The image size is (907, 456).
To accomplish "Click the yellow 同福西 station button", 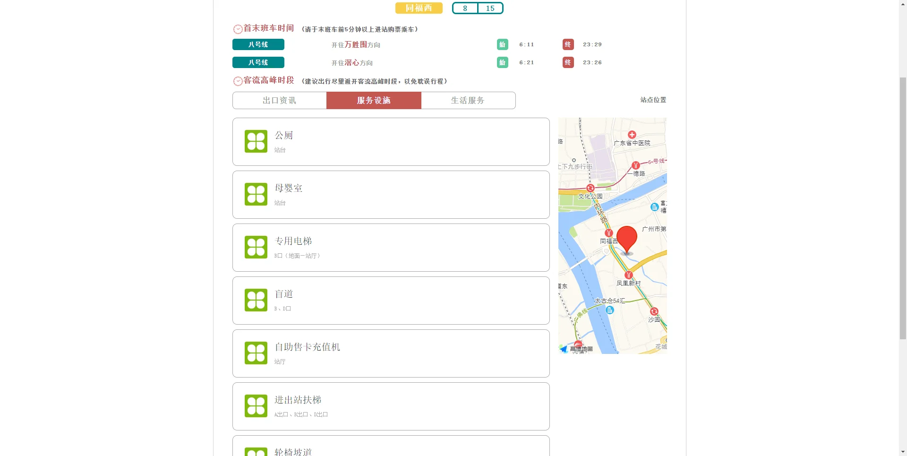I will [x=419, y=8].
